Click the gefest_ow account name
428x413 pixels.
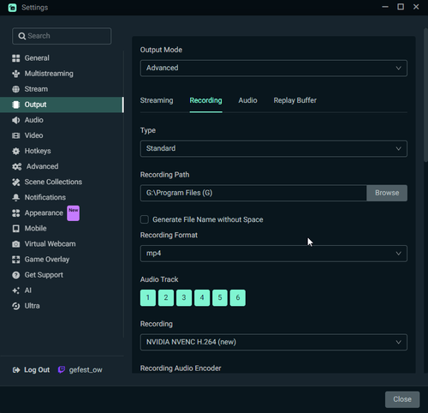86,370
